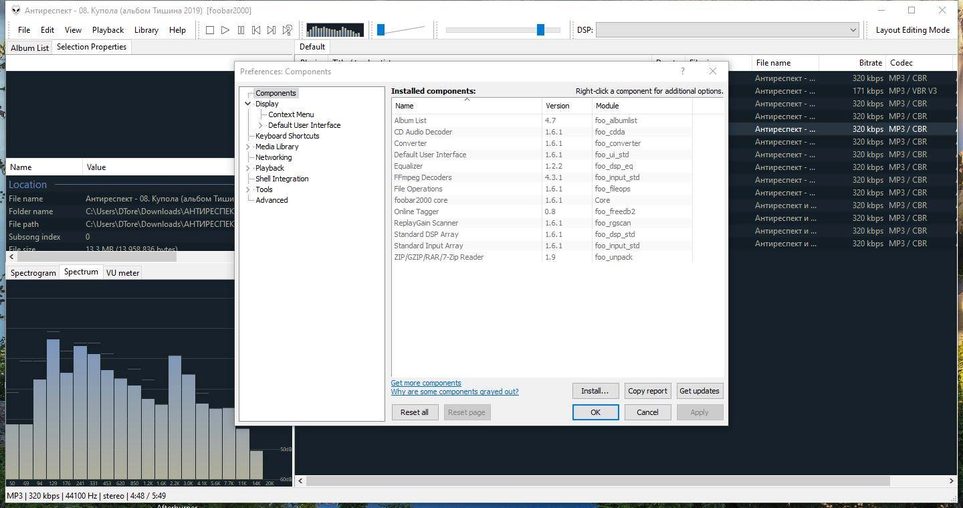
Task: Select the ReplayGain Scanner component row
Action: 542,223
